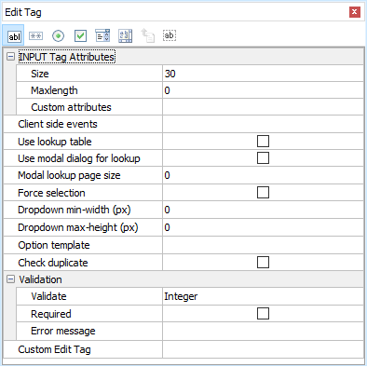This screenshot has height=367, width=367.
Task: Select the Password edit tag icon
Action: coord(35,35)
